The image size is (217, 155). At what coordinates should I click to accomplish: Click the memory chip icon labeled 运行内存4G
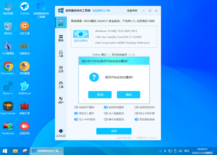click(x=81, y=34)
